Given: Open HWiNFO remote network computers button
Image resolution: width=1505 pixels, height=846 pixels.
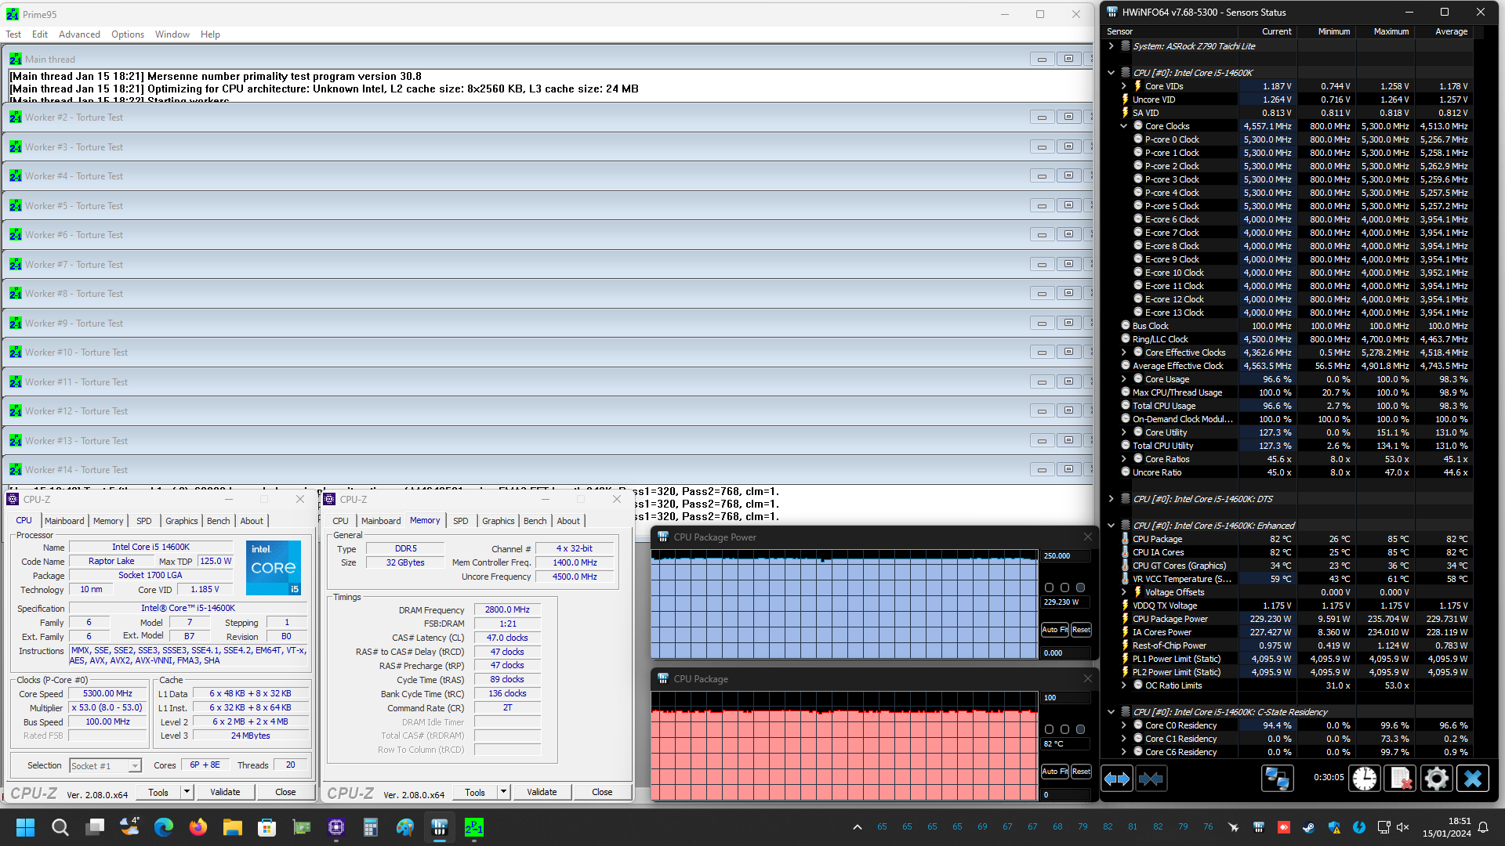Looking at the screenshot, I should pos(1277,779).
